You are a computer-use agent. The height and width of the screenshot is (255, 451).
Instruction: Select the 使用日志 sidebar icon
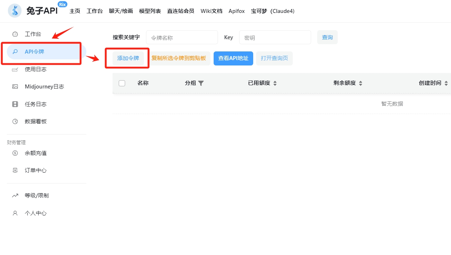tap(15, 69)
